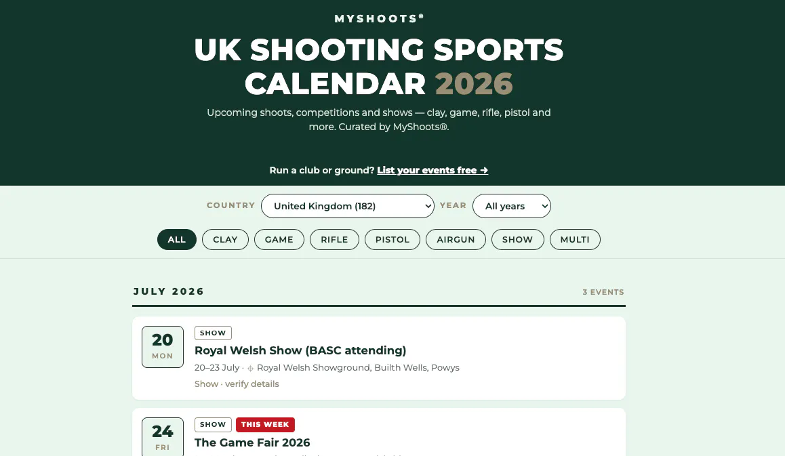Click the 'Royal Welsh Showground, Builth Wells, Powys' text
Screen dimensions: 785x456
(x=358, y=367)
